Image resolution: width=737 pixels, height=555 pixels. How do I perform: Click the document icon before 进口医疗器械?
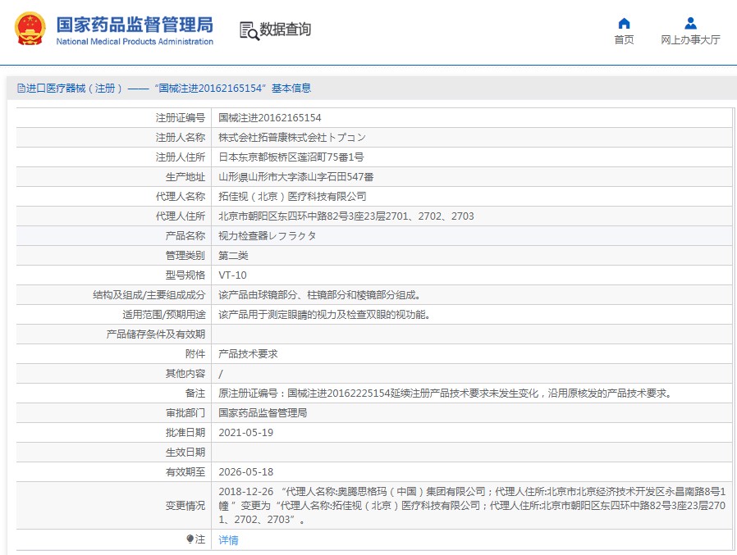(x=21, y=89)
